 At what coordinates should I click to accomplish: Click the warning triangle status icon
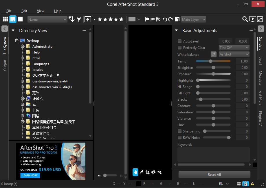pyautogui.click(x=252, y=184)
